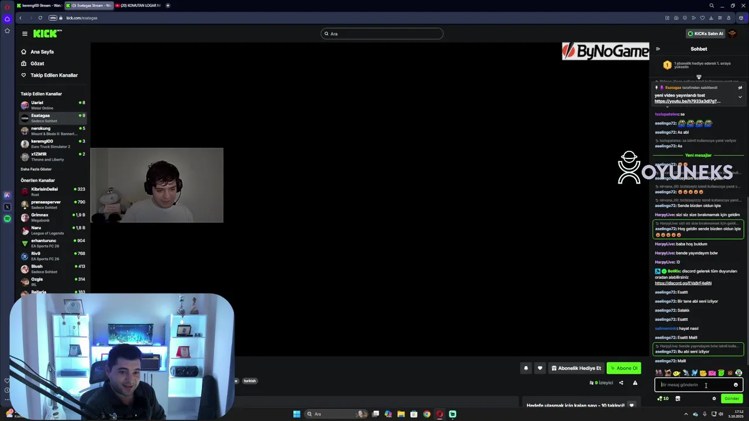
Task: Click the browser back arrow
Action: (x=20, y=18)
